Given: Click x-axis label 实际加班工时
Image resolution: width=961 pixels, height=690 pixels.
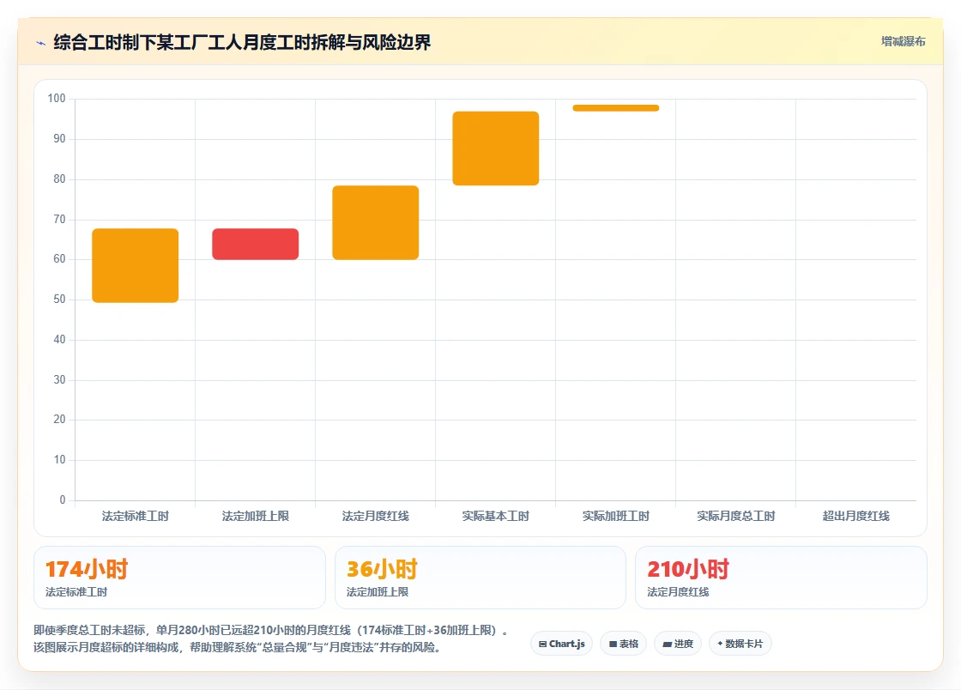Looking at the screenshot, I should tap(616, 516).
